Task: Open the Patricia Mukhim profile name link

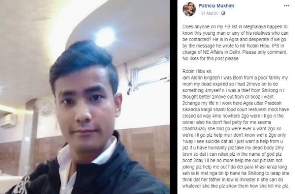Action: tap(216, 6)
